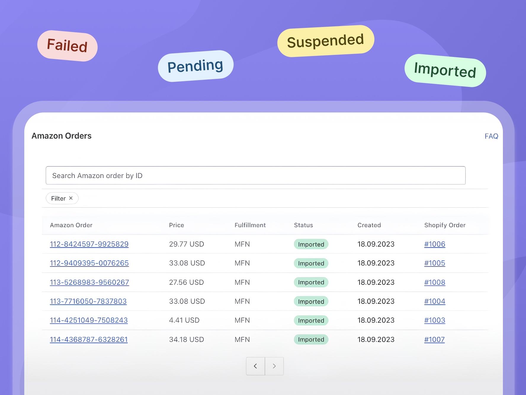Open Amazon order 114-4251049-7508243
This screenshot has height=395, width=526.
(x=89, y=320)
